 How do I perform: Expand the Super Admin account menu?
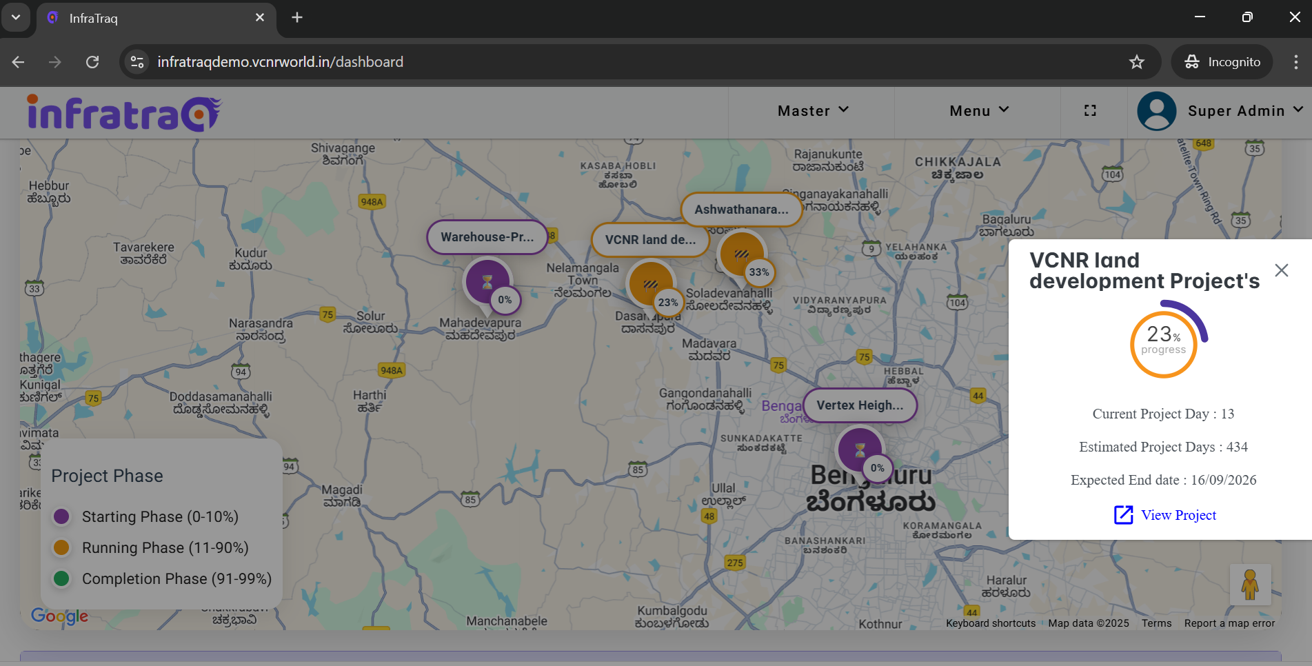click(x=1245, y=111)
